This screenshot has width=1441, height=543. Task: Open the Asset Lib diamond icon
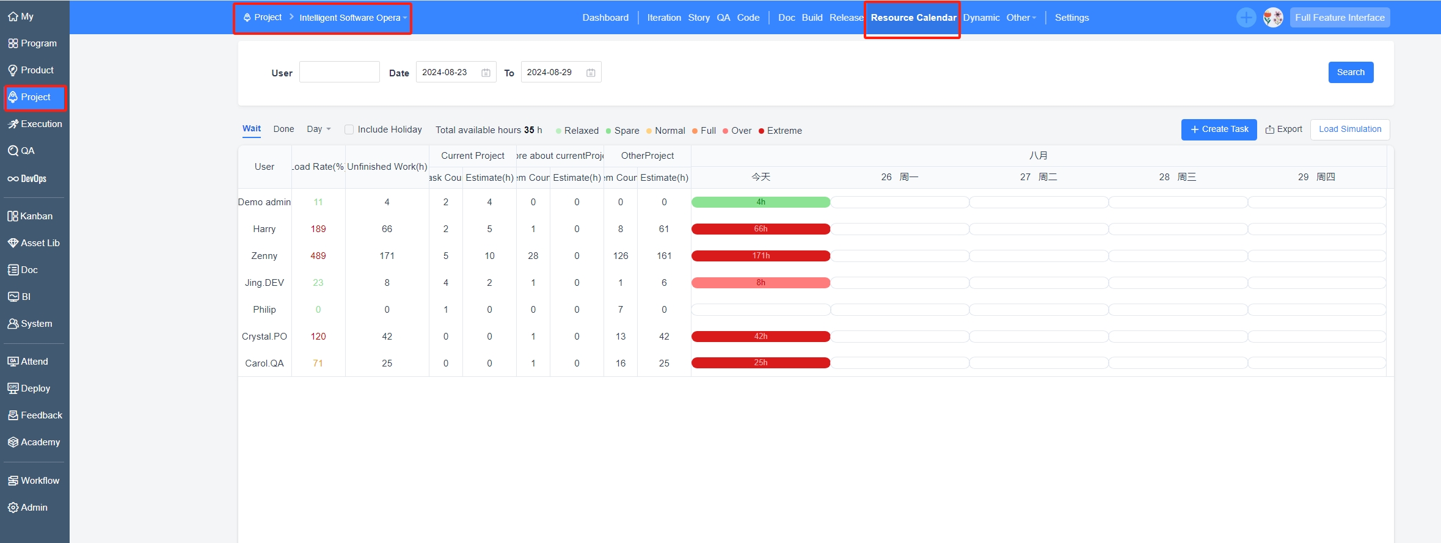pyautogui.click(x=13, y=243)
